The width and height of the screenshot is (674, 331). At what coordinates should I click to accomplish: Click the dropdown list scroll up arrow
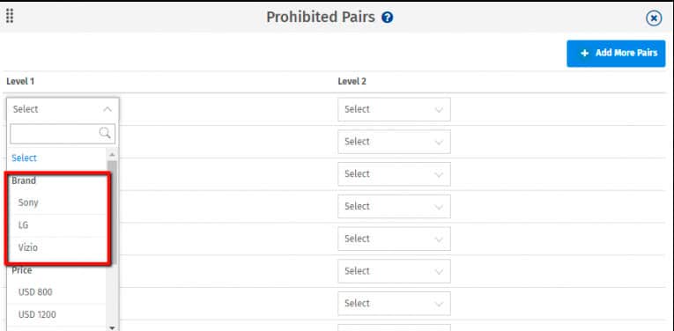(112, 154)
